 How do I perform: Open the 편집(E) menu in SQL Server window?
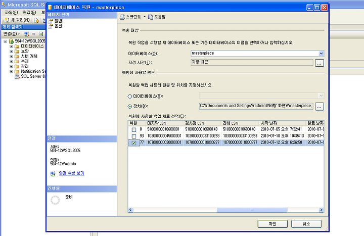(29, 12)
